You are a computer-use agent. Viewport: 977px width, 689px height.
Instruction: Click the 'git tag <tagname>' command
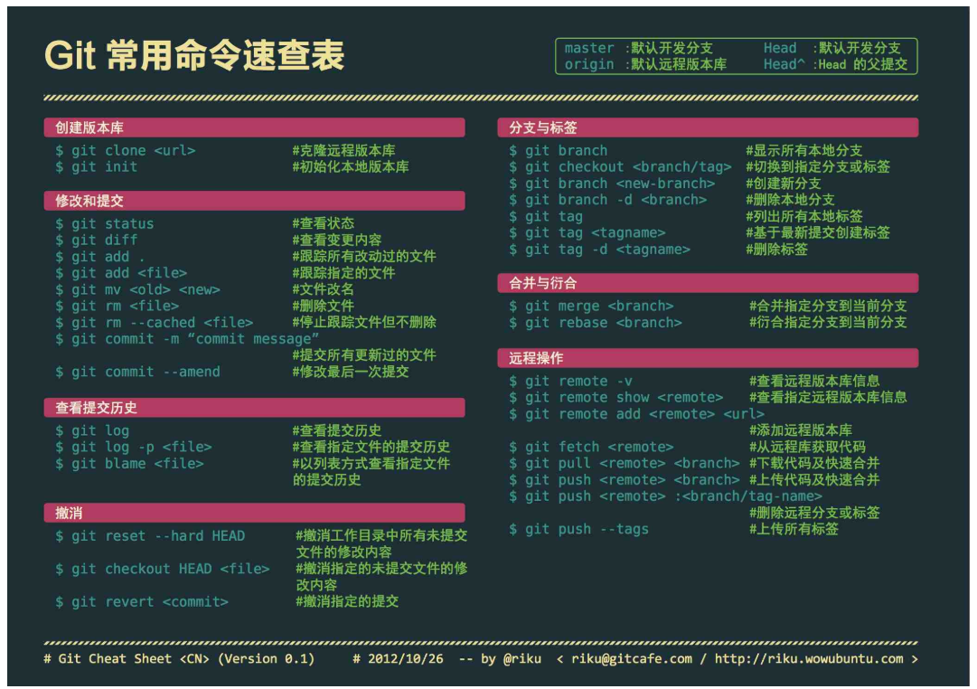click(587, 233)
